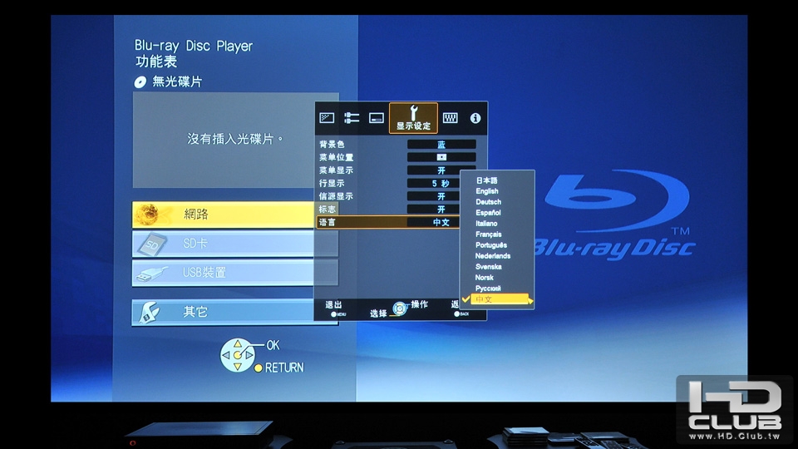Click the OK label text
This screenshot has width=798, height=449.
(x=273, y=345)
